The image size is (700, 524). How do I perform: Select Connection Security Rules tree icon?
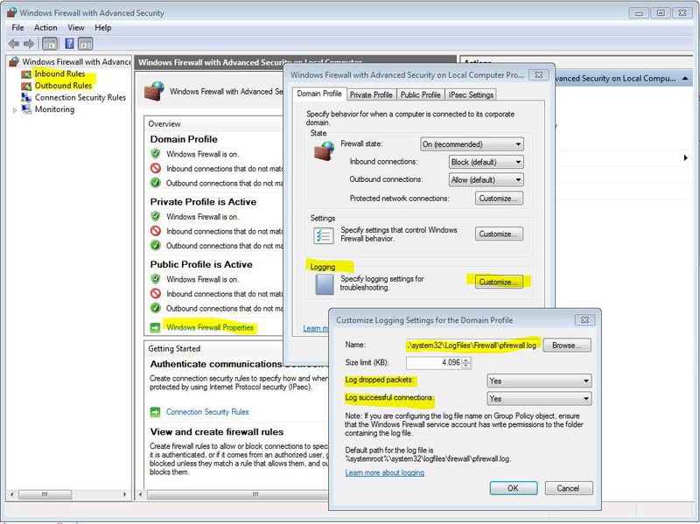click(26, 98)
